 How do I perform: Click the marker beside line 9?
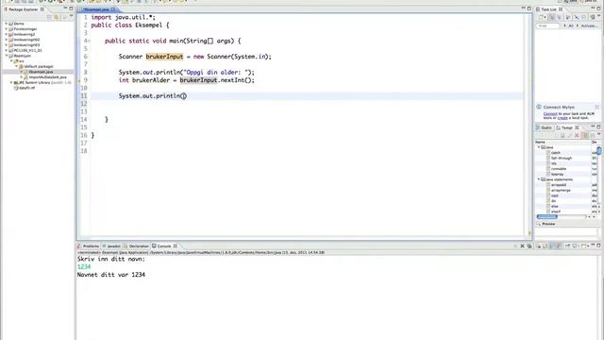(x=79, y=80)
